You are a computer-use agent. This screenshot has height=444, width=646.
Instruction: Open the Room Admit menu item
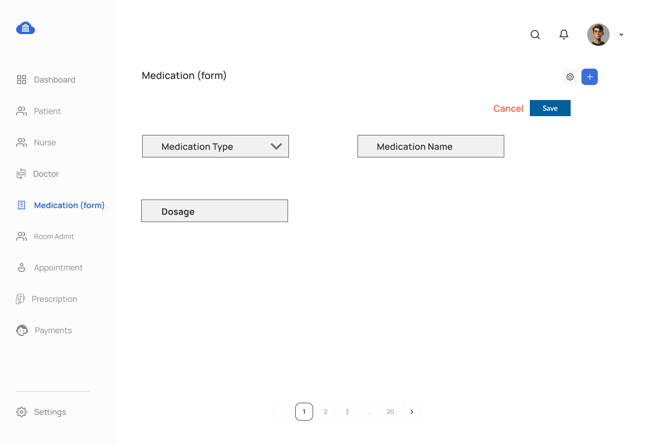click(x=54, y=236)
